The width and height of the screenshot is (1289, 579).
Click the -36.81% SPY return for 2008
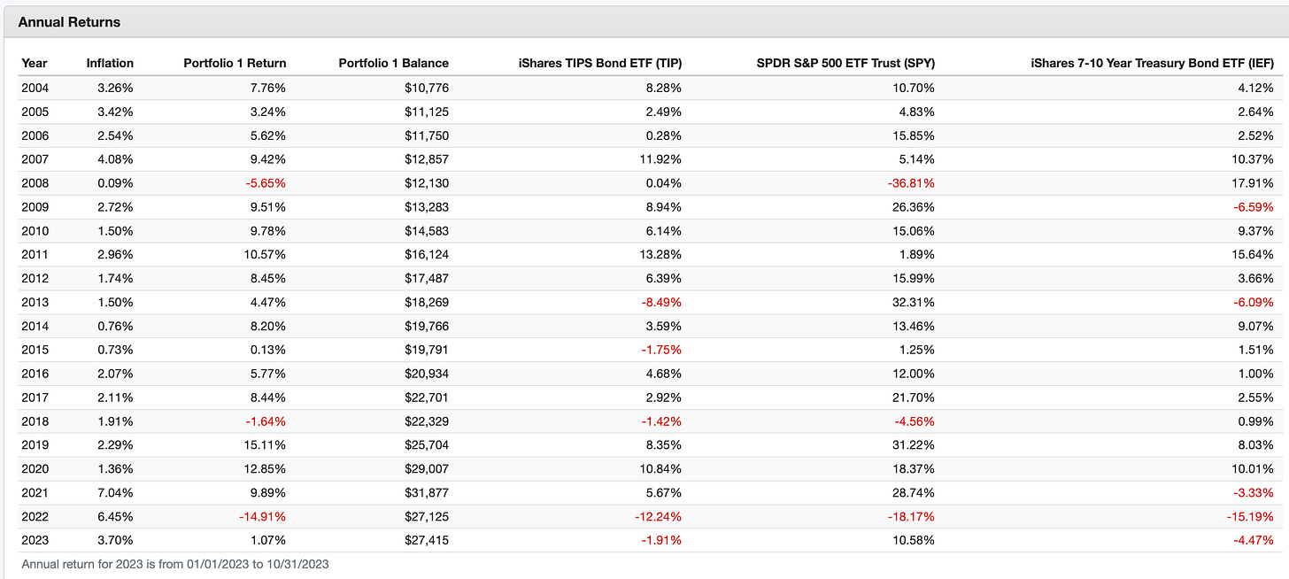click(912, 183)
